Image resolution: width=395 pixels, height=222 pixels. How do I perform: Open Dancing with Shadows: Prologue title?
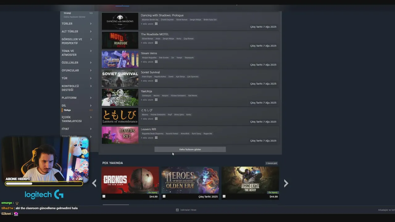162,15
